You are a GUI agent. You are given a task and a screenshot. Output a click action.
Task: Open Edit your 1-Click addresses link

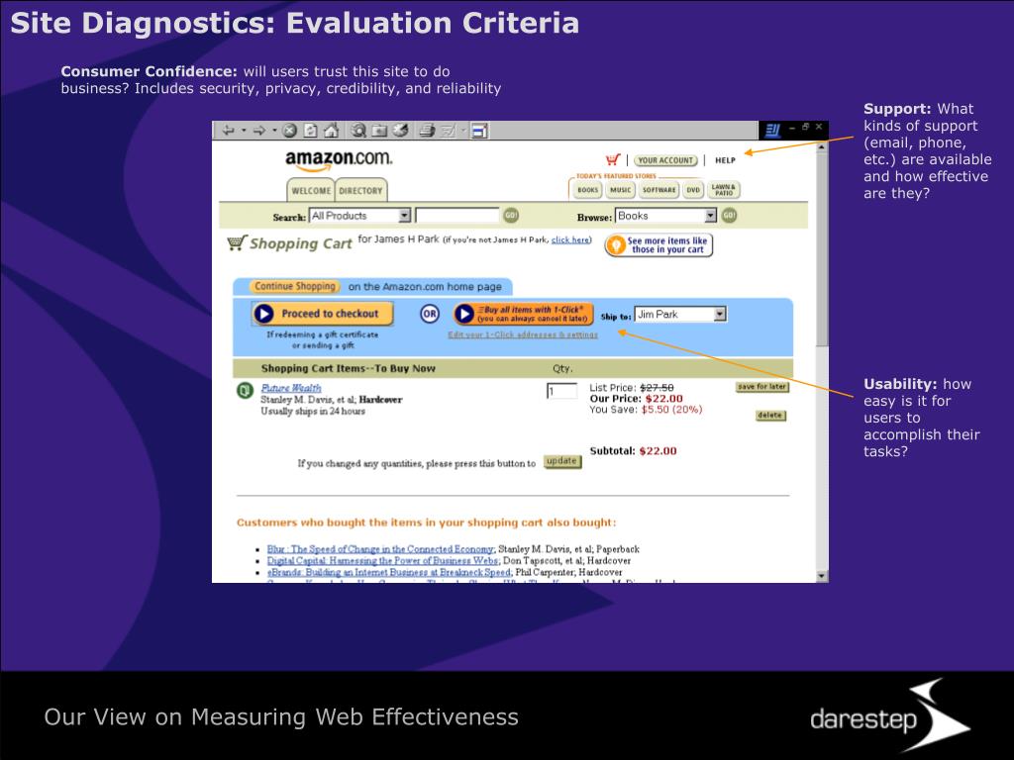point(523,334)
